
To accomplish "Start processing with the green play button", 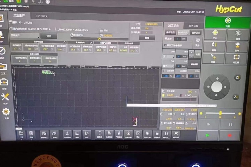I will coord(207,135).
